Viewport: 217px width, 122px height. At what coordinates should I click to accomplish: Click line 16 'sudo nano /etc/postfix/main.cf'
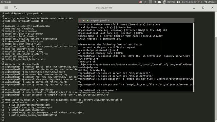click(x=24, y=21)
